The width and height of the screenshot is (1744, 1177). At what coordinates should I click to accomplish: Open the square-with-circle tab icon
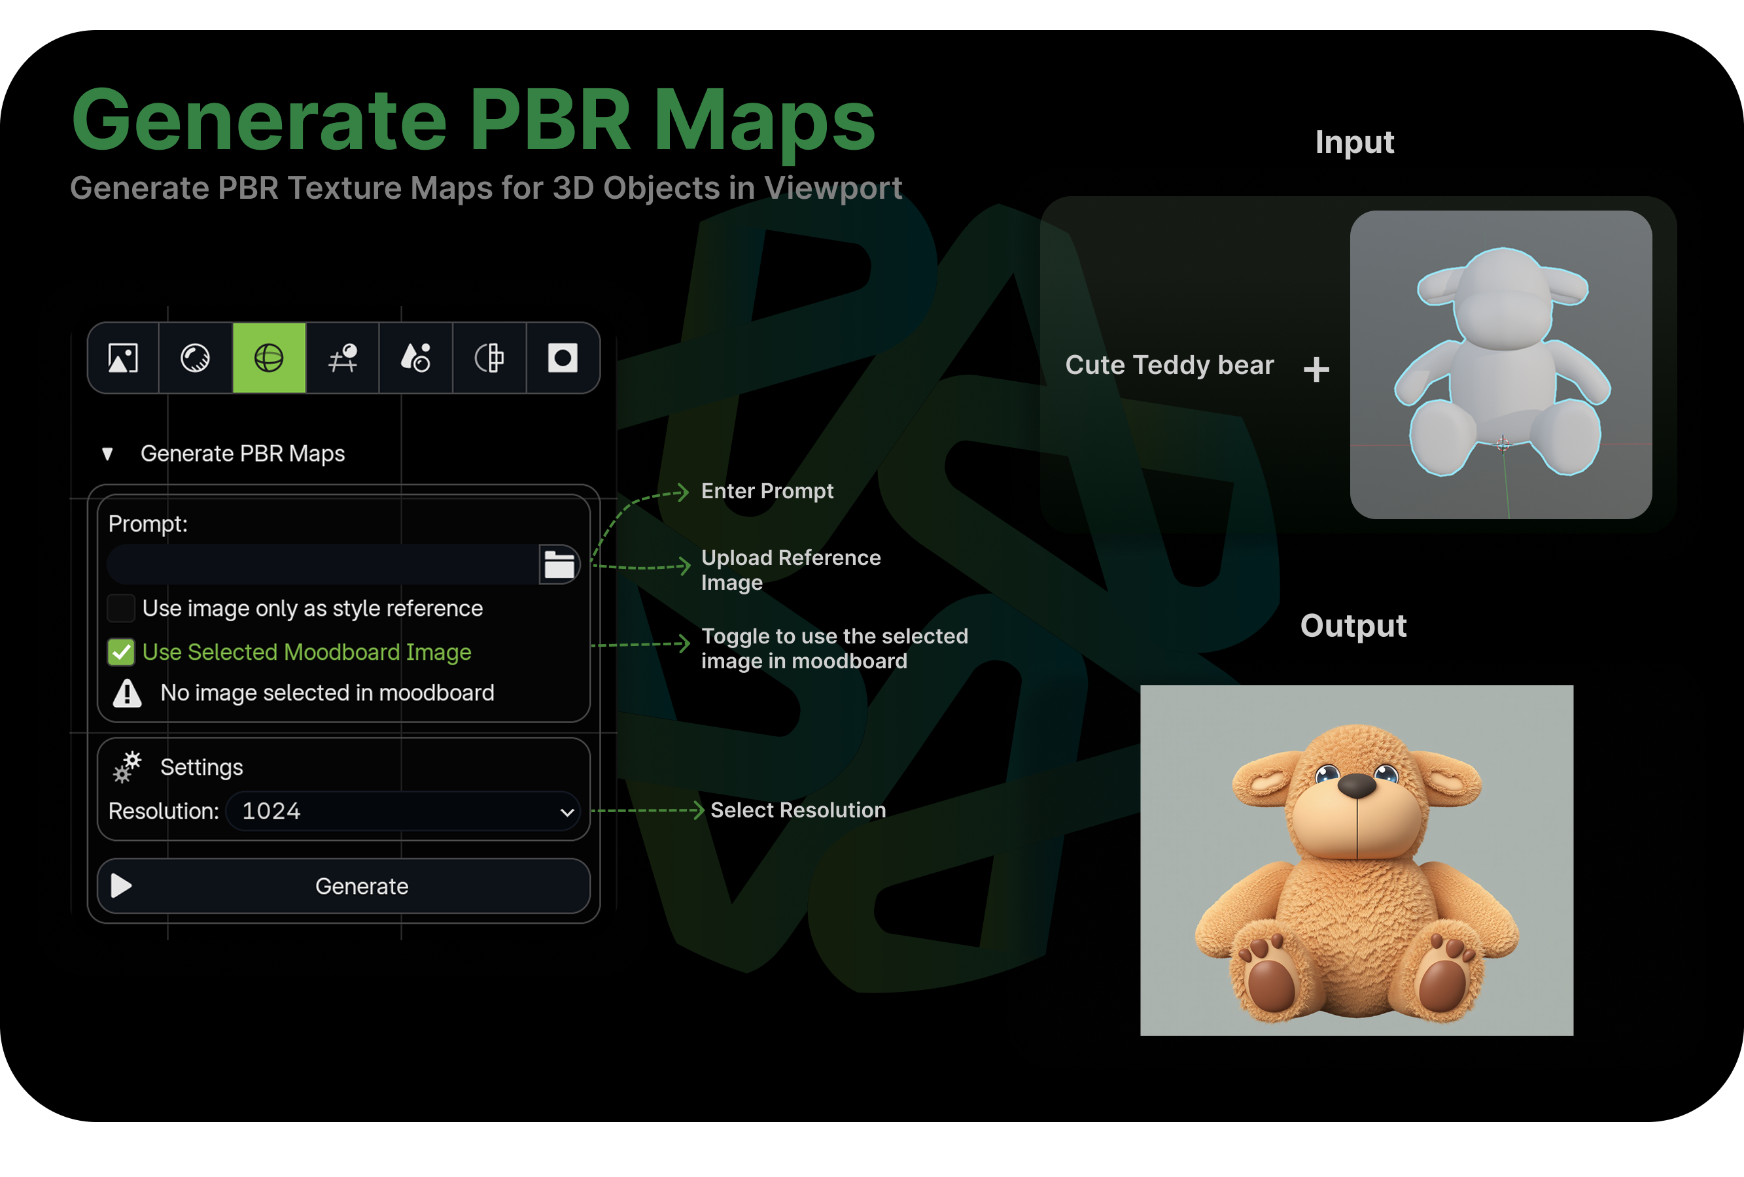[x=563, y=358]
